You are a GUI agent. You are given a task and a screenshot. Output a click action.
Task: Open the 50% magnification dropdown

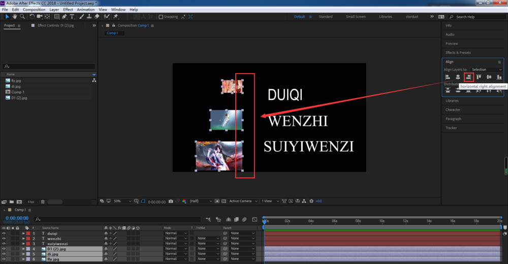coord(122,201)
